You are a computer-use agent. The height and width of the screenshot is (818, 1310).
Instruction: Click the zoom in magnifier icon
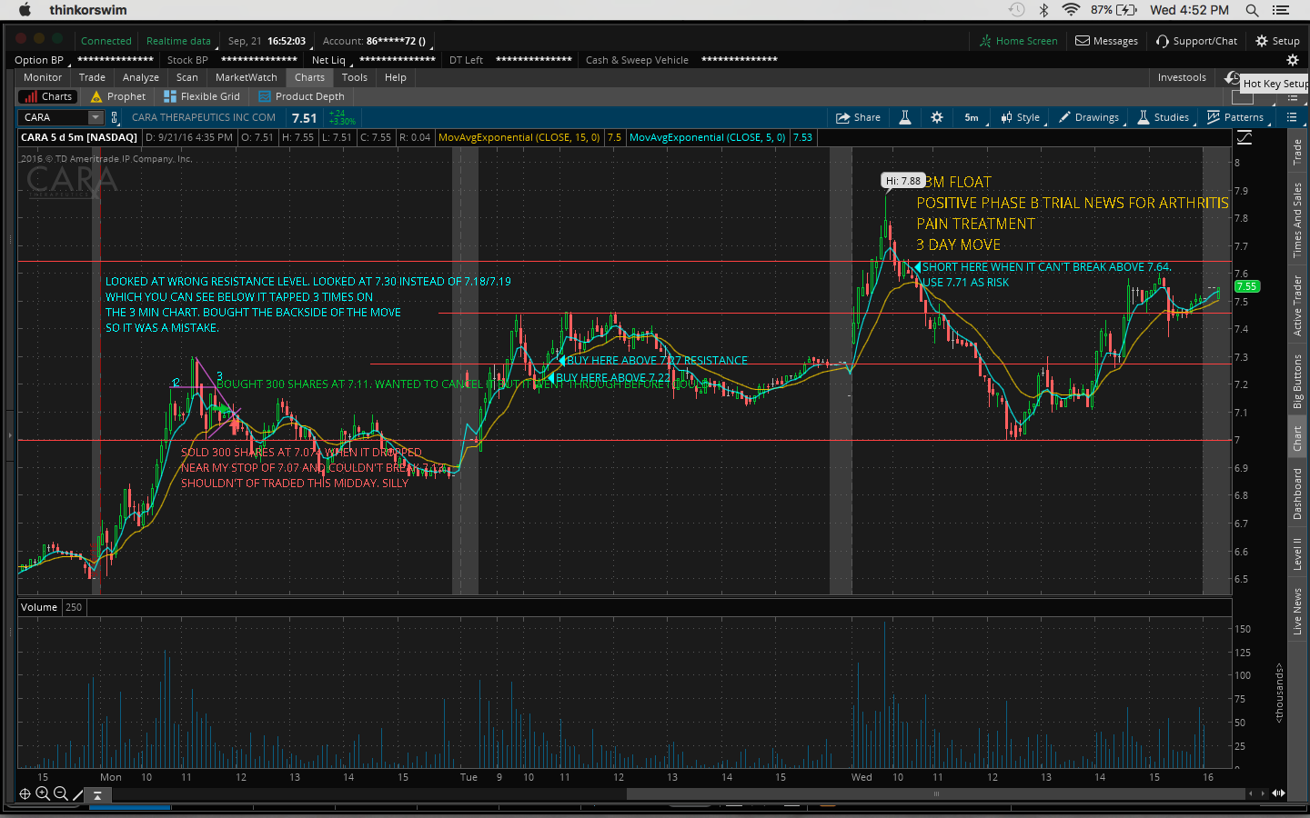click(x=42, y=793)
